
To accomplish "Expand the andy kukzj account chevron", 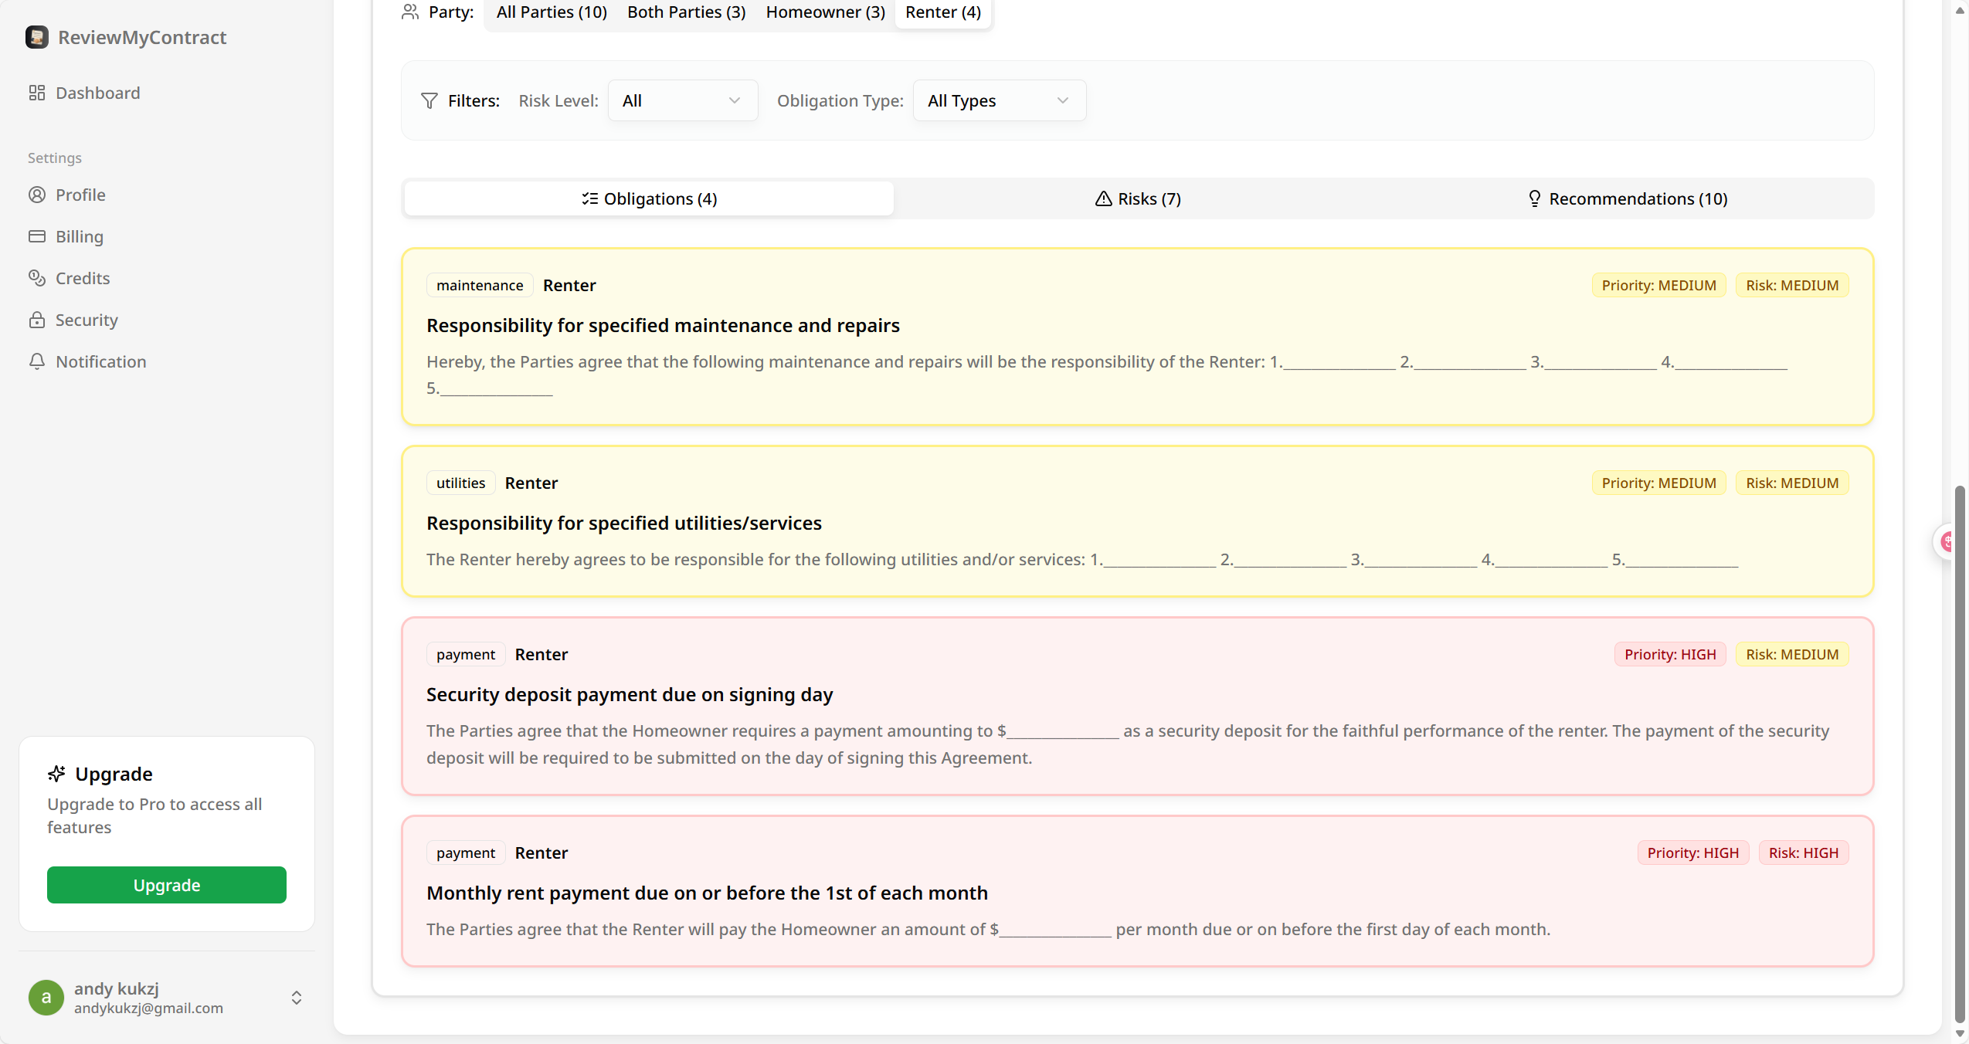I will point(296,997).
